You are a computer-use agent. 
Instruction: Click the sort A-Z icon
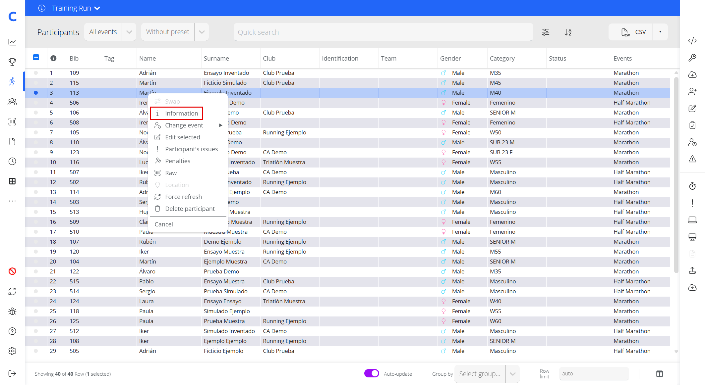(568, 32)
